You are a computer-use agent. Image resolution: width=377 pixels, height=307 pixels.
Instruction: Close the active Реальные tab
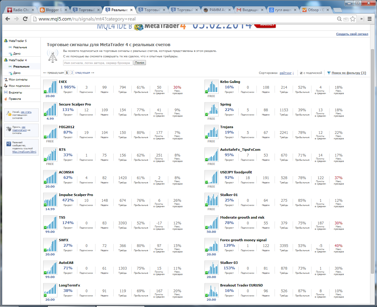pos(131,10)
